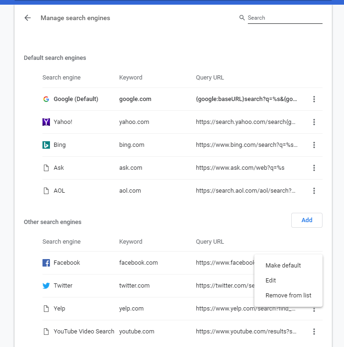Click the Add button for other search engines

(x=307, y=220)
